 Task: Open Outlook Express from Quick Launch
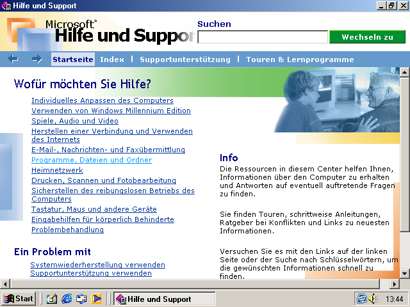click(x=81, y=299)
